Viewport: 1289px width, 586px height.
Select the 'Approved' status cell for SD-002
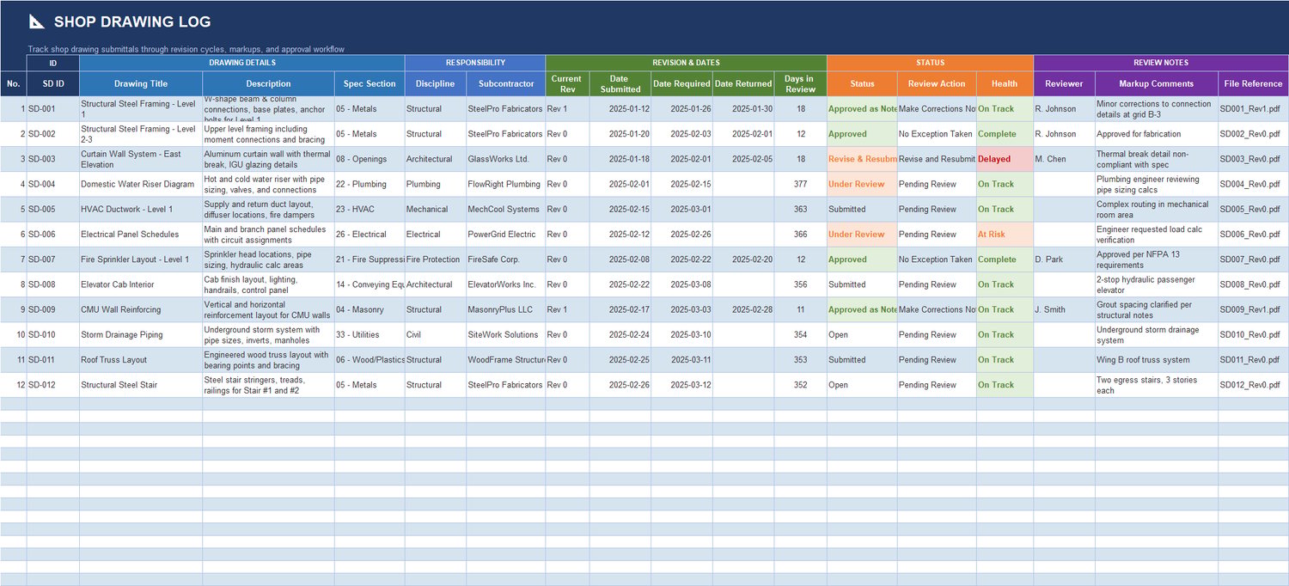pos(862,134)
